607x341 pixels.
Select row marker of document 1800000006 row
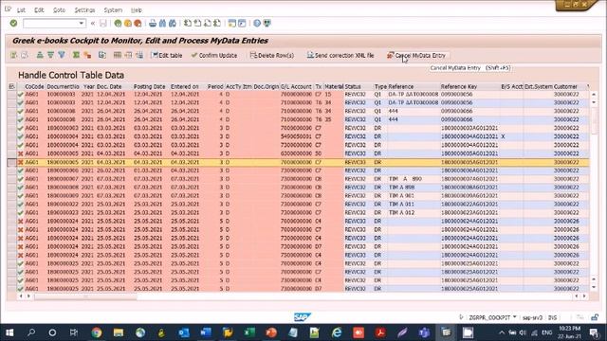tap(11, 170)
